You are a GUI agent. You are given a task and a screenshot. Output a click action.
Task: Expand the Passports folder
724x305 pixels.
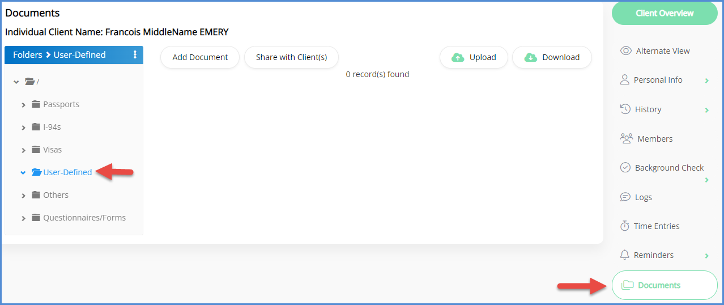coord(24,105)
